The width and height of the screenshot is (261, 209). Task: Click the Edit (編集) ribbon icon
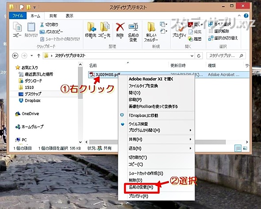click(195, 32)
